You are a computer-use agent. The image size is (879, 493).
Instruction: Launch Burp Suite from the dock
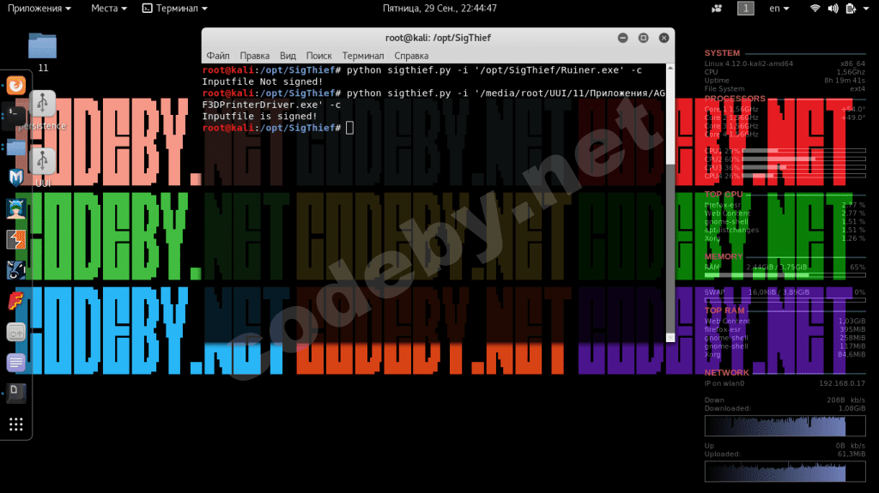(x=15, y=239)
